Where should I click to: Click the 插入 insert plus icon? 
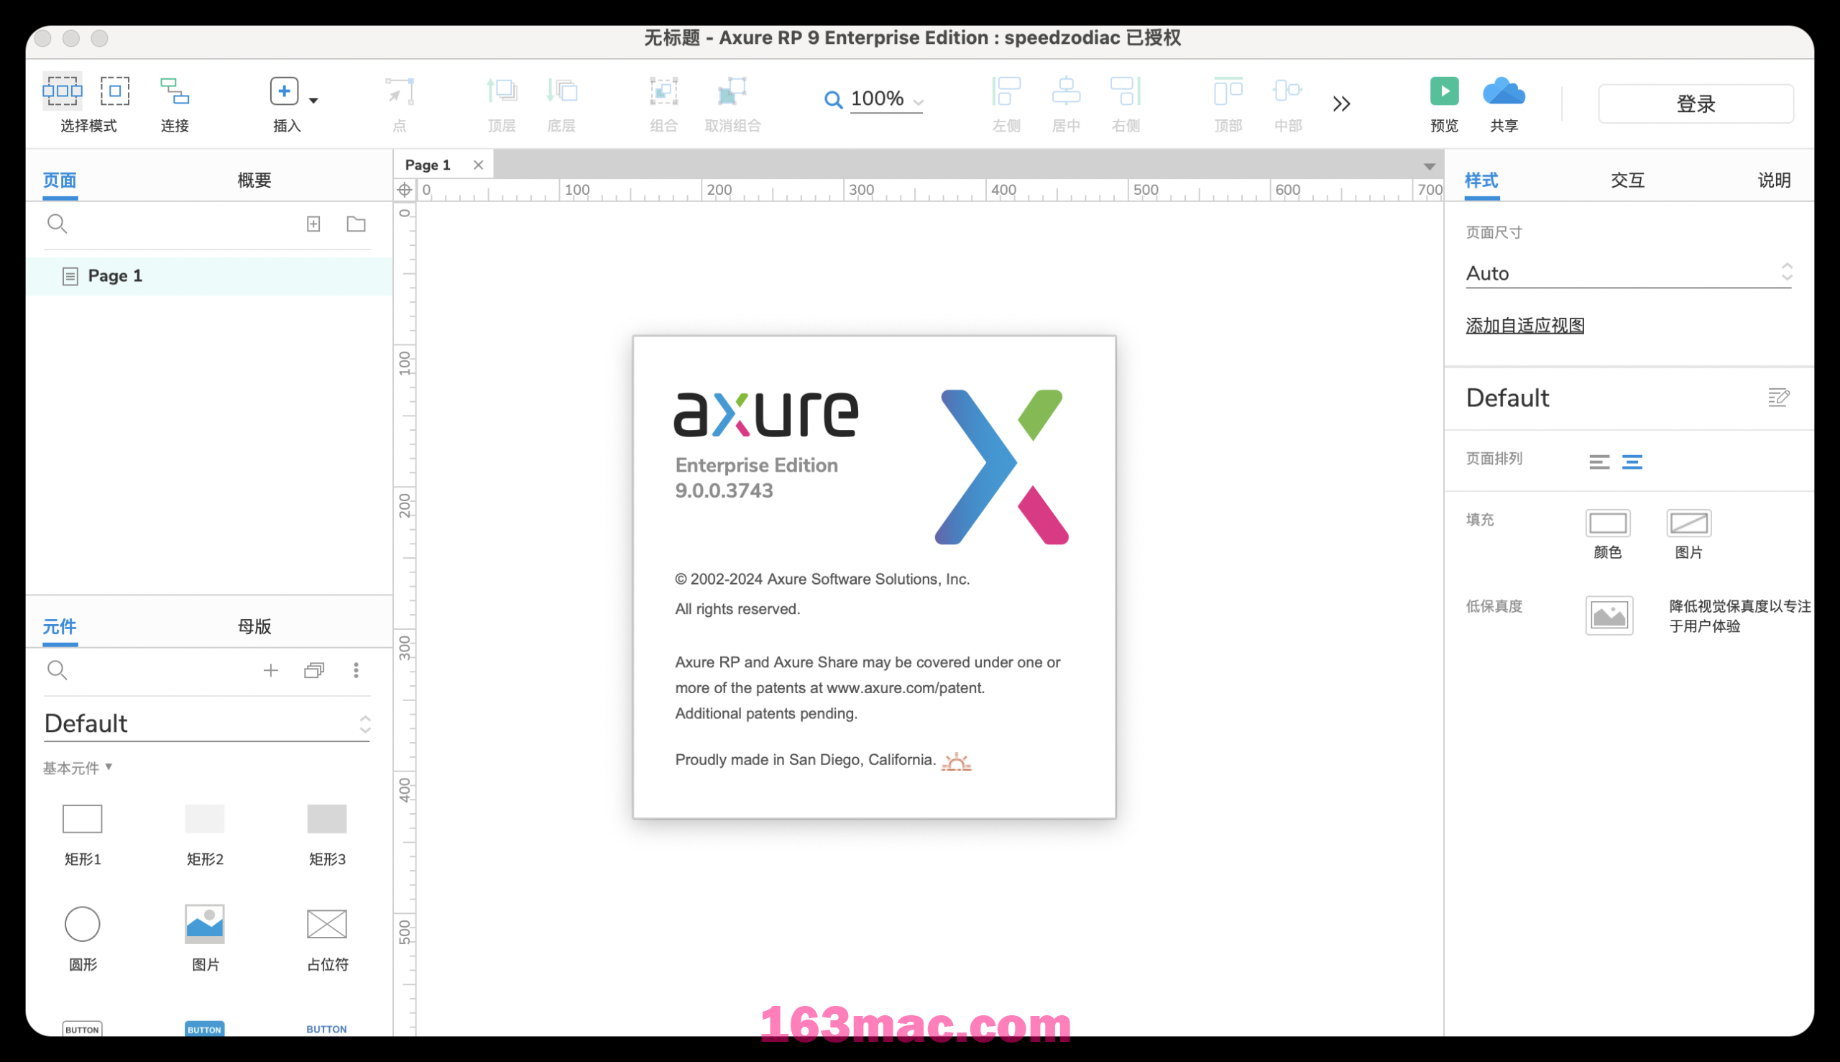point(284,91)
